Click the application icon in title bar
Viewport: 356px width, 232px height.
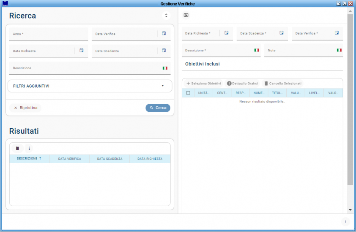point(5,3)
